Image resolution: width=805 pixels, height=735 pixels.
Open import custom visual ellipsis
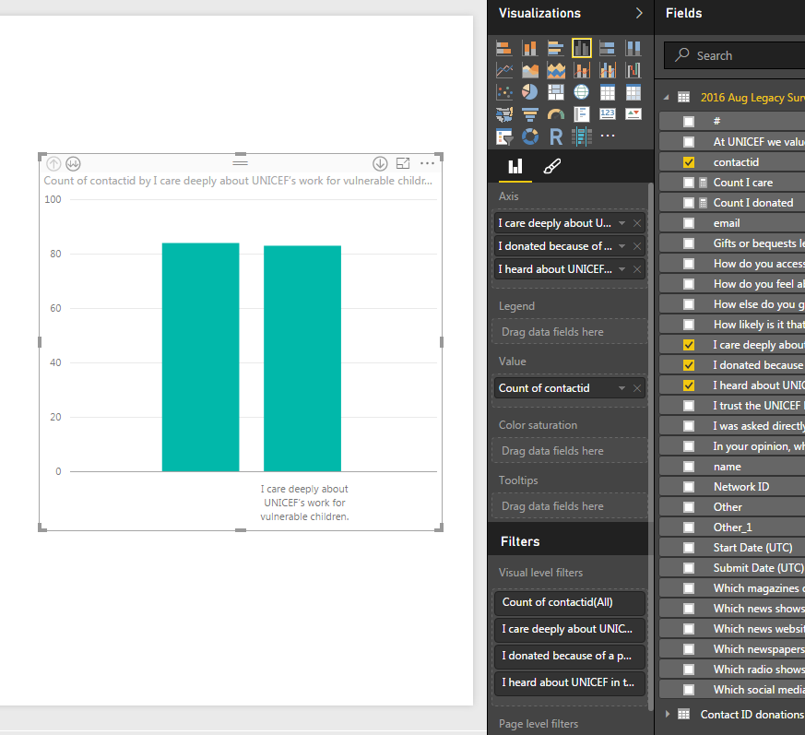[x=608, y=136]
